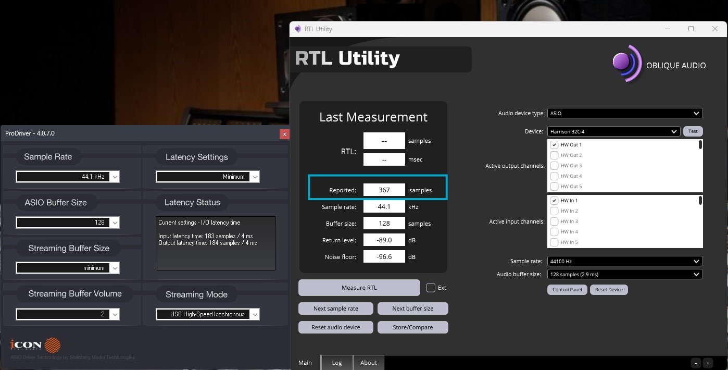Click the Reported 367 samples field
The image size is (728, 370).
tap(384, 190)
